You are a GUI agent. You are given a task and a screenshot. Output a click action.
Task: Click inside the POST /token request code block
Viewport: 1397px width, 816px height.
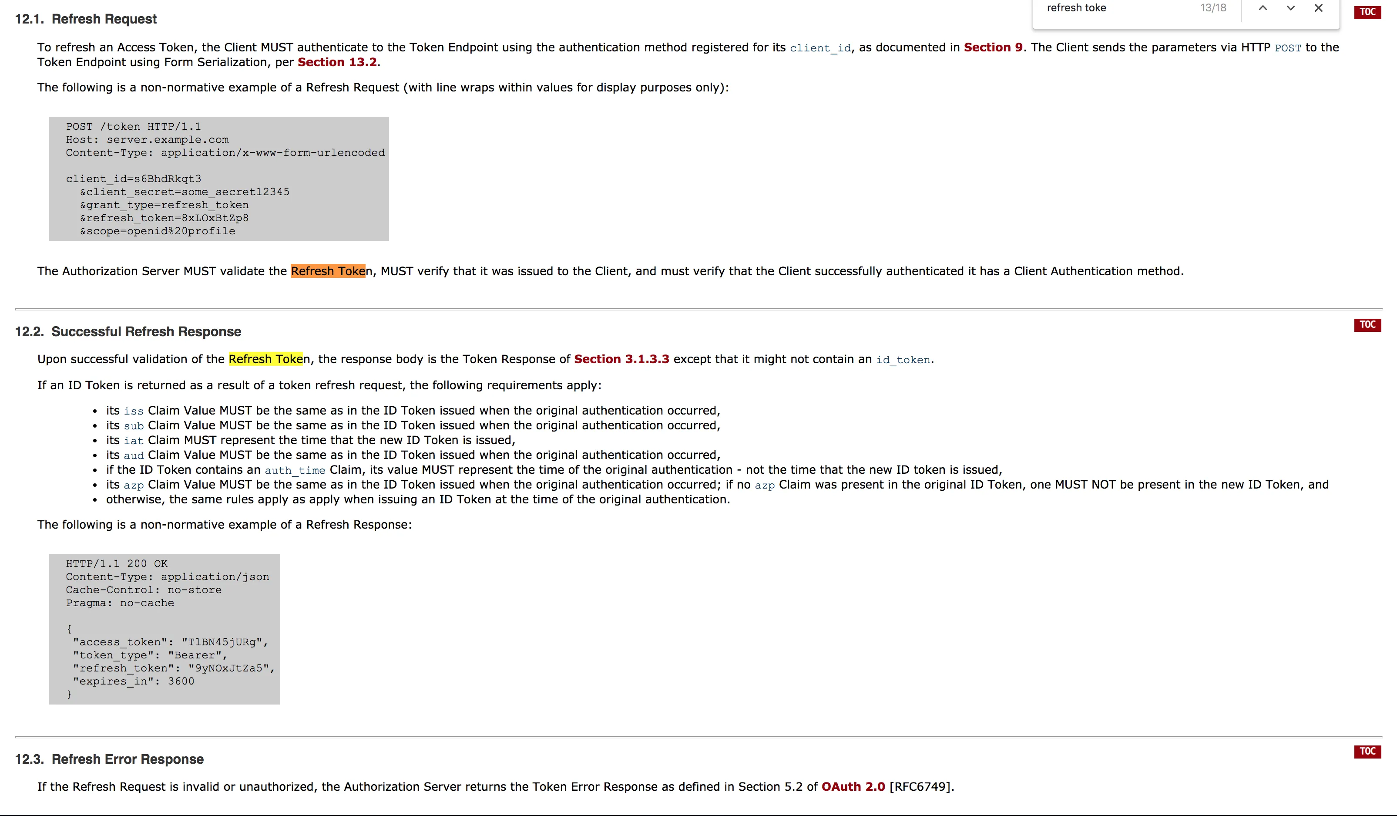click(x=218, y=179)
